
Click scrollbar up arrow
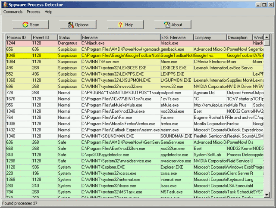coord(267,37)
